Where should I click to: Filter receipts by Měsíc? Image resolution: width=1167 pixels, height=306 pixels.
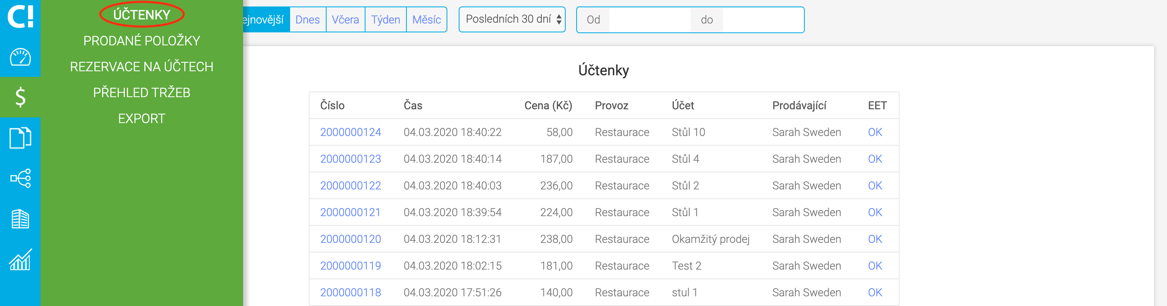pyautogui.click(x=426, y=19)
